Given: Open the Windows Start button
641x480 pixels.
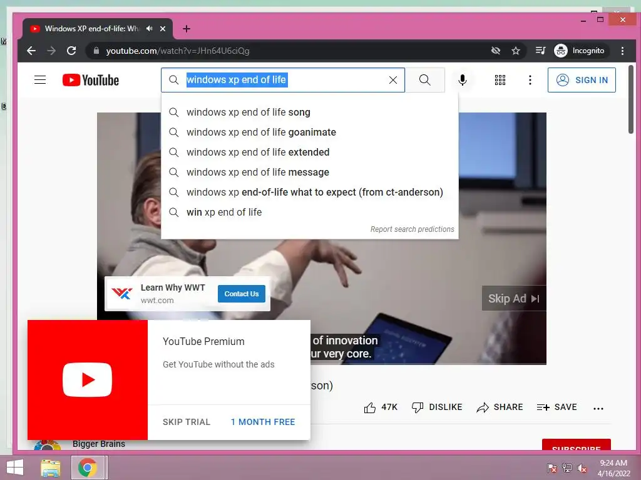Looking at the screenshot, I should coord(15,467).
